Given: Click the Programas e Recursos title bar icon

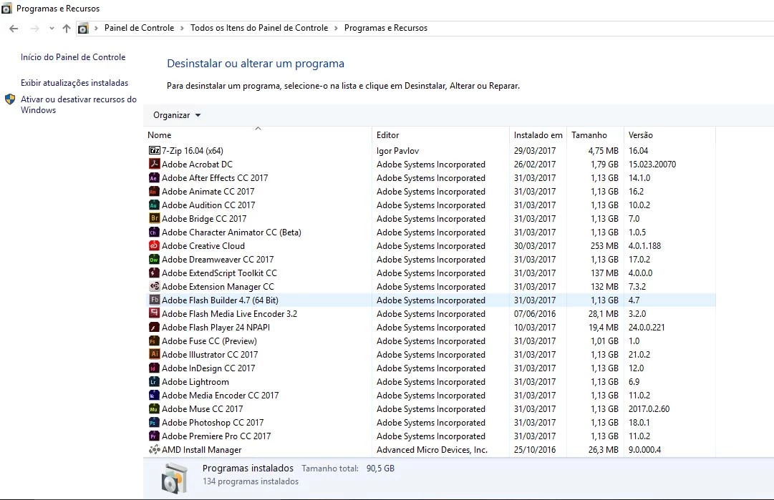Looking at the screenshot, I should (x=6, y=8).
